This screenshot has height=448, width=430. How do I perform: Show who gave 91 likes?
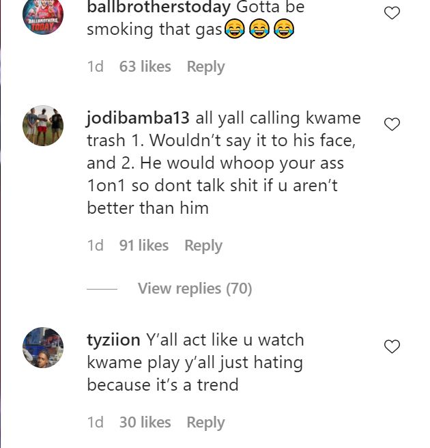click(x=143, y=246)
